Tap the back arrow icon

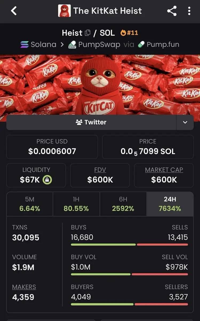pyautogui.click(x=14, y=11)
